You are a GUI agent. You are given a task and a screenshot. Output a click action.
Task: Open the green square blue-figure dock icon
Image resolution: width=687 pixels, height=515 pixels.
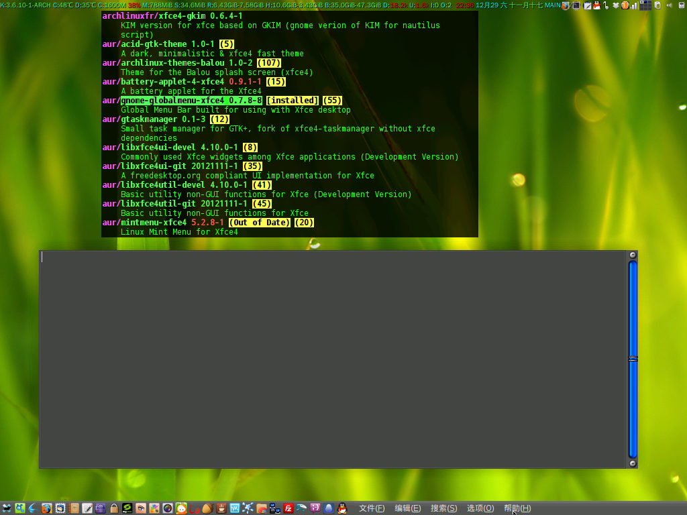click(19, 508)
